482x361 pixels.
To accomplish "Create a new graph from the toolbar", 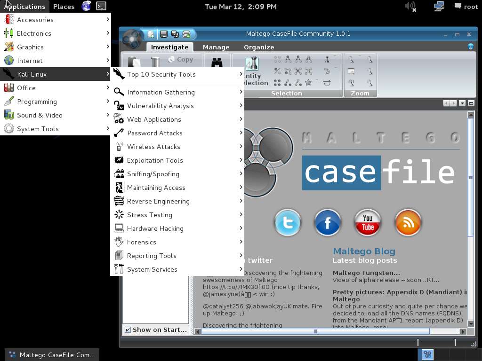I will (x=150, y=34).
